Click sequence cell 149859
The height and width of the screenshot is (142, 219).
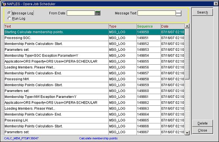[x=149, y=85]
